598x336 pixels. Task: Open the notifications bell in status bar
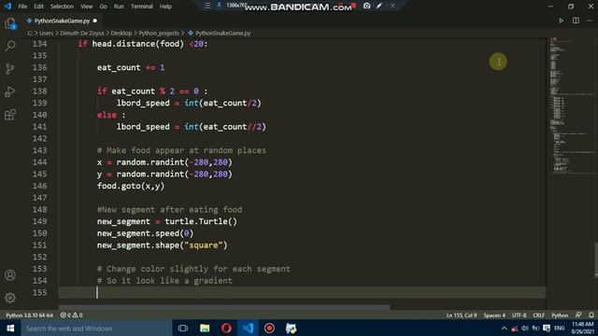tap(591, 315)
